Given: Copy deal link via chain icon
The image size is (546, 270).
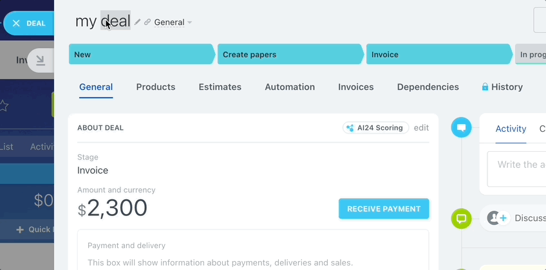Looking at the screenshot, I should [x=147, y=22].
